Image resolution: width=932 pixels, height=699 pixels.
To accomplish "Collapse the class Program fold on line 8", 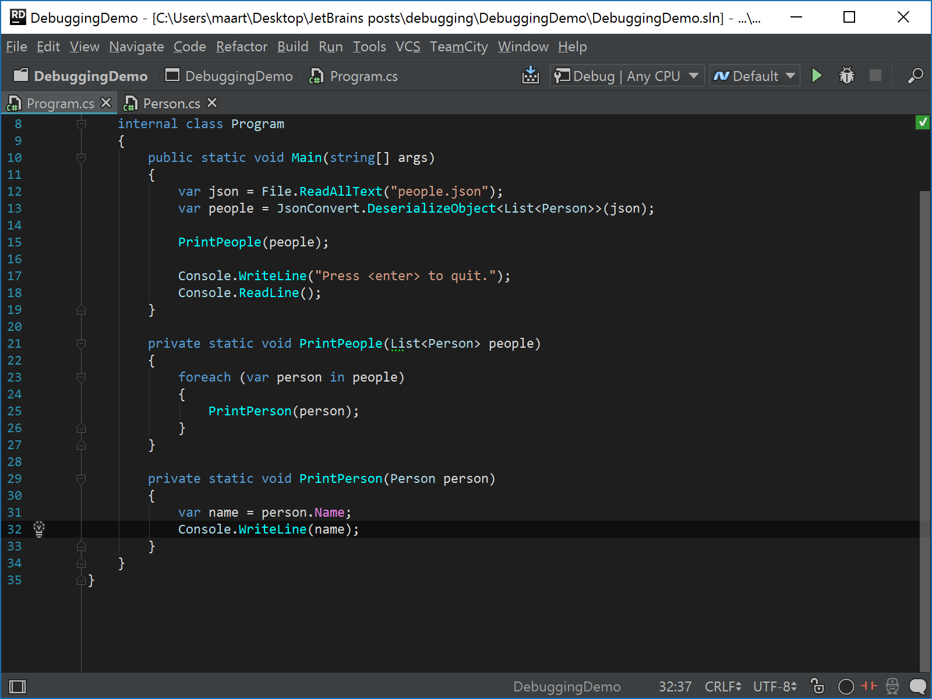I will tap(81, 123).
